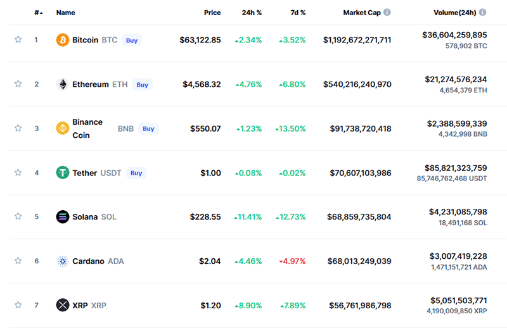
Task: Click Bitcoin's 2.34% 24h change
Action: pos(248,40)
